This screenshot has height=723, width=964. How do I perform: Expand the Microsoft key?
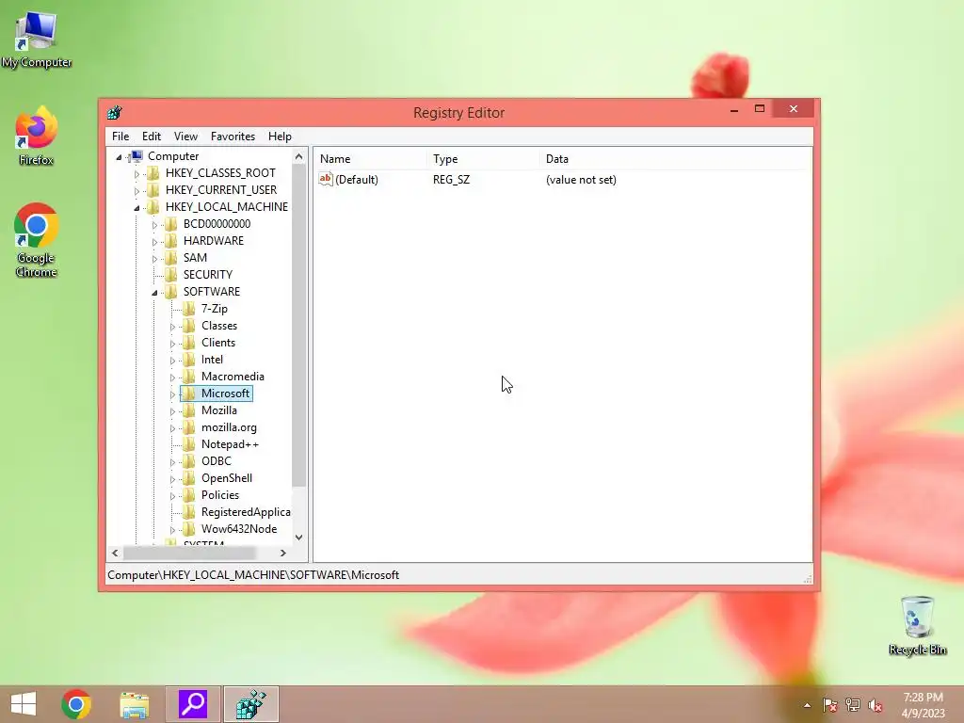coord(173,394)
